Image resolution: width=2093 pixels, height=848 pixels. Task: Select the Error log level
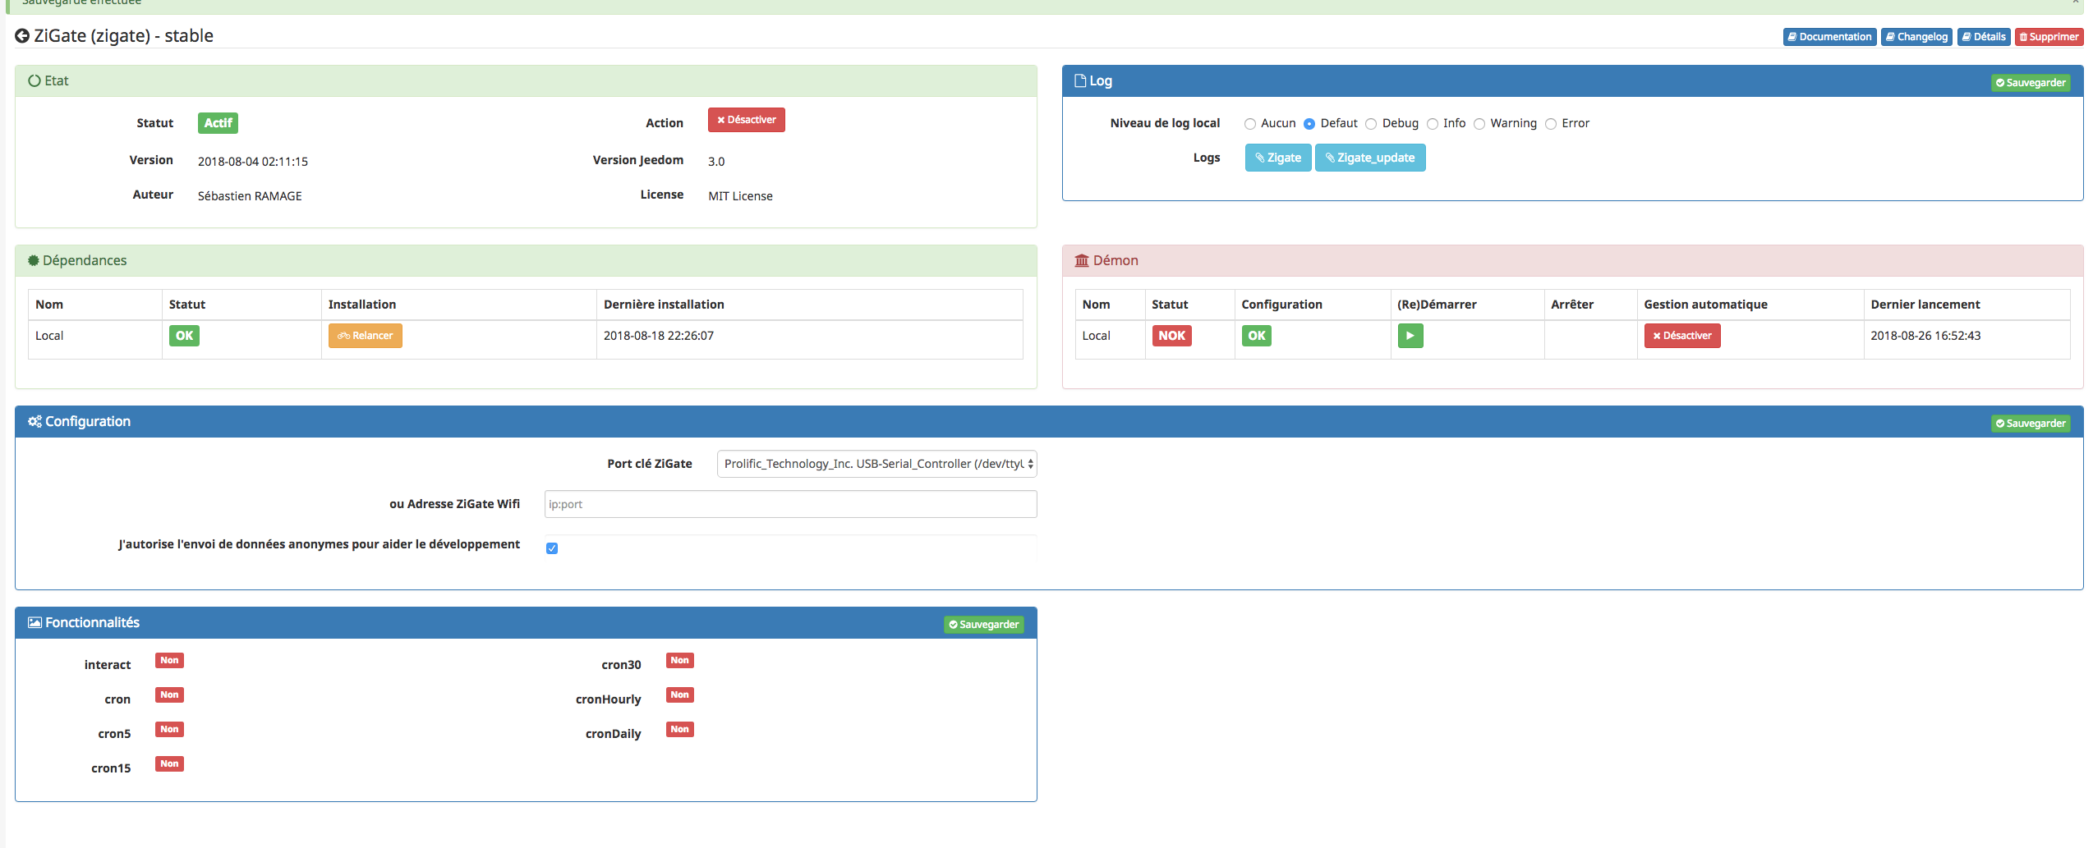[x=1551, y=124]
